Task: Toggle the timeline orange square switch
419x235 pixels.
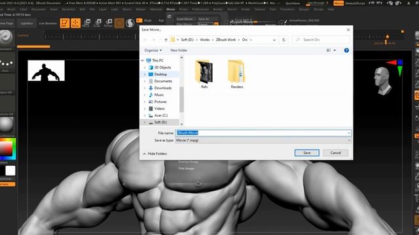Action: coord(403,32)
